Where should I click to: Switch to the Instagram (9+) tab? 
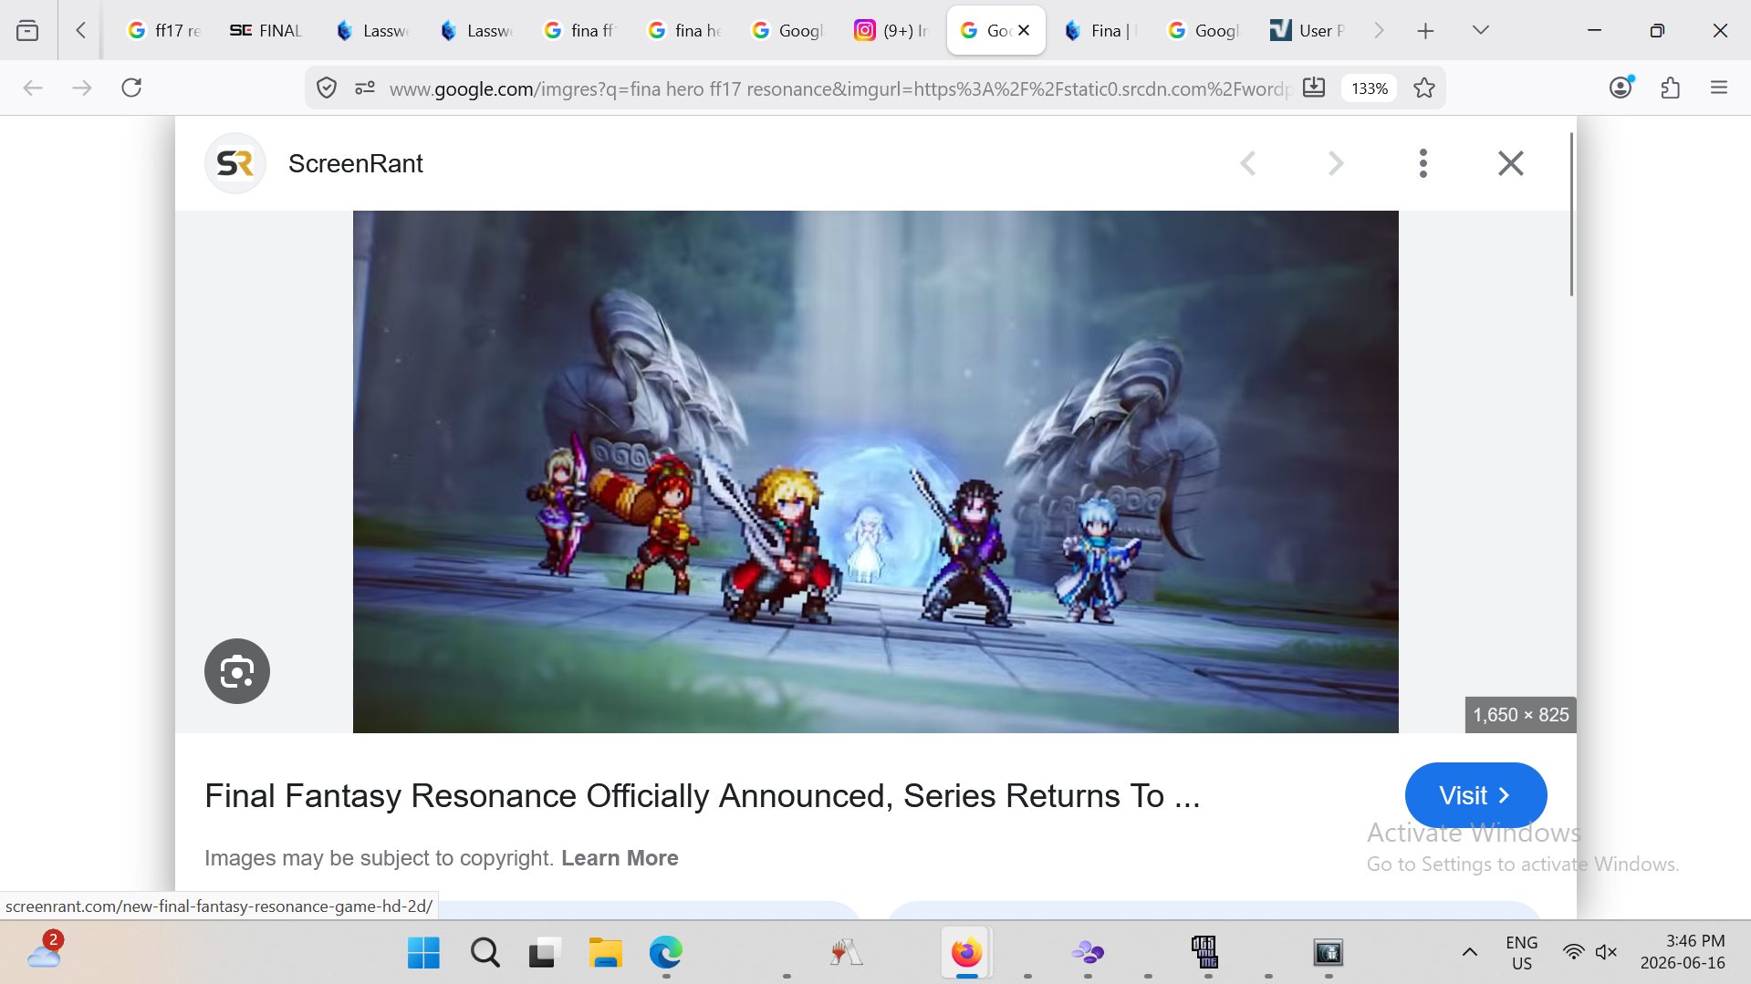(891, 30)
